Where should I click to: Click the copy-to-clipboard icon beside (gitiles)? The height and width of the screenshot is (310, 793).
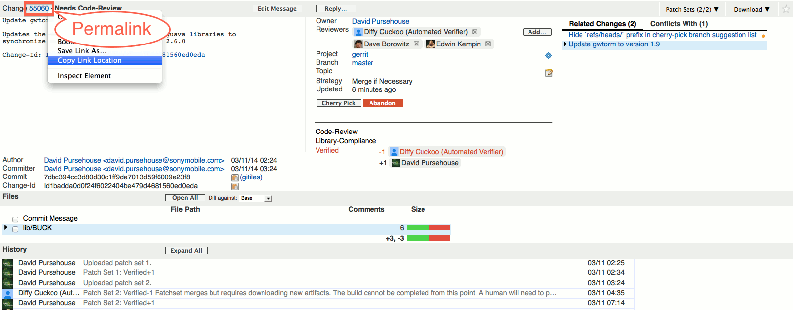pos(235,177)
